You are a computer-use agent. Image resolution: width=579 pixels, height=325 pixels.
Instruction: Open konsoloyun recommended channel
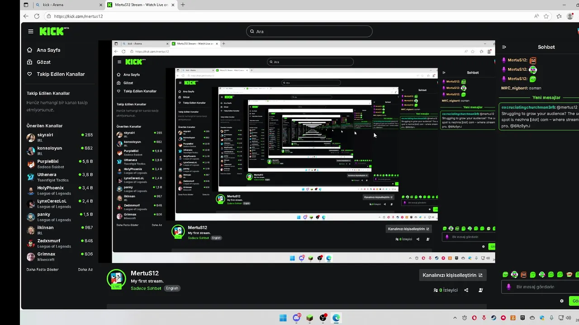59,151
